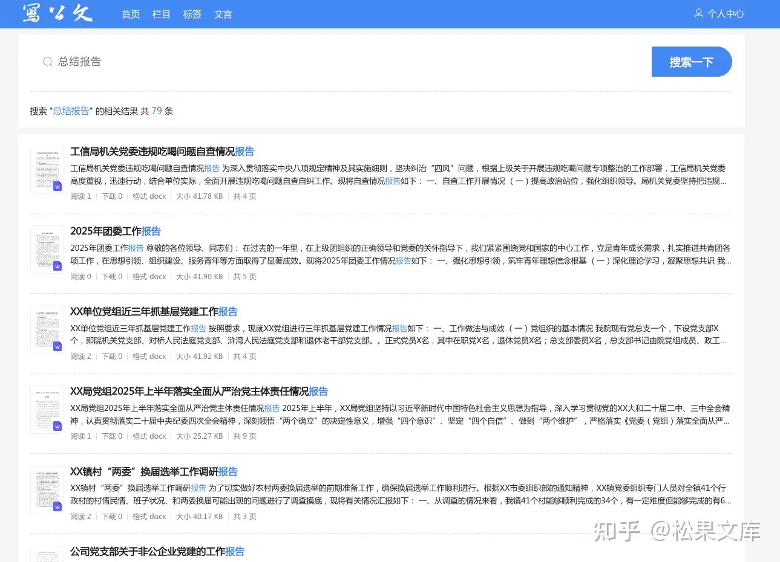Click thumbnail of 工信局机关党委 document
780x562 pixels.
pyautogui.click(x=47, y=170)
